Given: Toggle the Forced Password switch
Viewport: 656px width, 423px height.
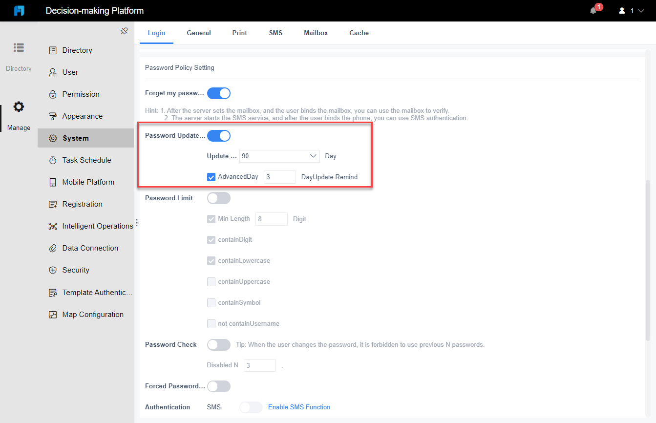Looking at the screenshot, I should pyautogui.click(x=219, y=386).
